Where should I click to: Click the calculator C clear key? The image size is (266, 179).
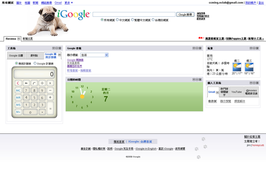pyautogui.click(x=18, y=83)
